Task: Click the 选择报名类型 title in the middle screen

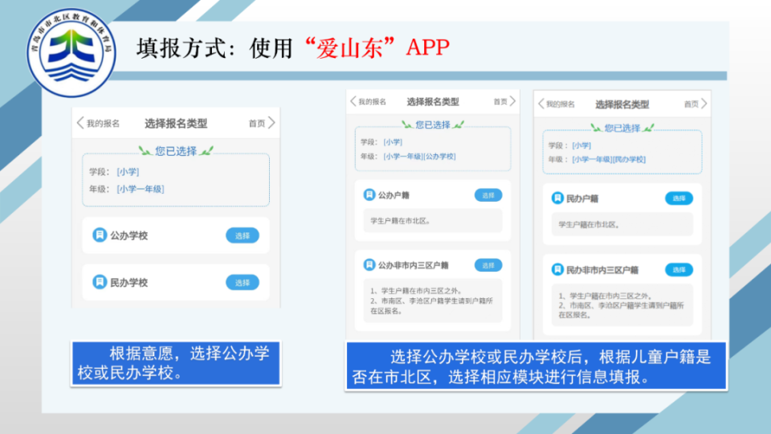Action: (x=433, y=102)
